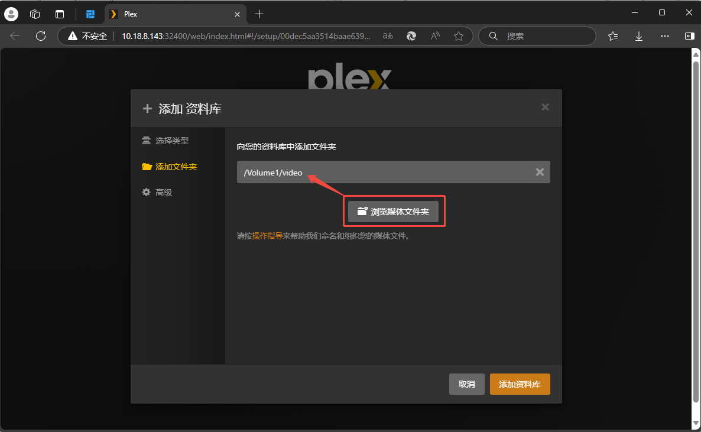
Task: Add page to favorites star
Action: [x=459, y=36]
